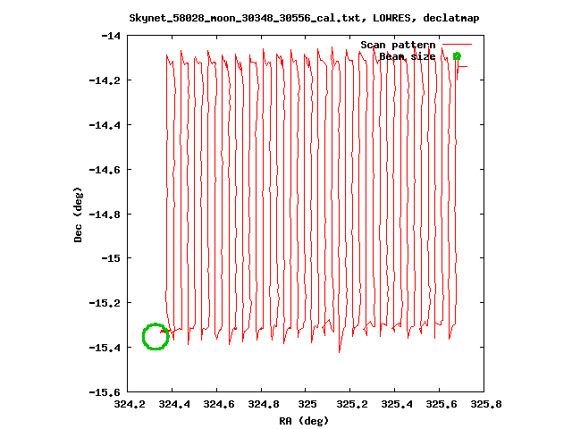Click the large green beam circle on the plot
The height and width of the screenshot is (429, 572).
point(156,336)
